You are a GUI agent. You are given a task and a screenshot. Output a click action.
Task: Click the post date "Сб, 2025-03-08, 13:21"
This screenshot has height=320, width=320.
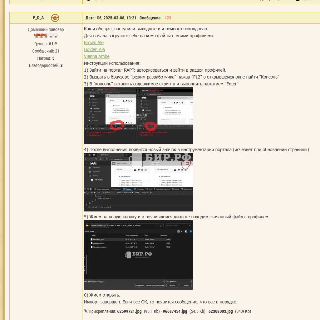[116, 18]
